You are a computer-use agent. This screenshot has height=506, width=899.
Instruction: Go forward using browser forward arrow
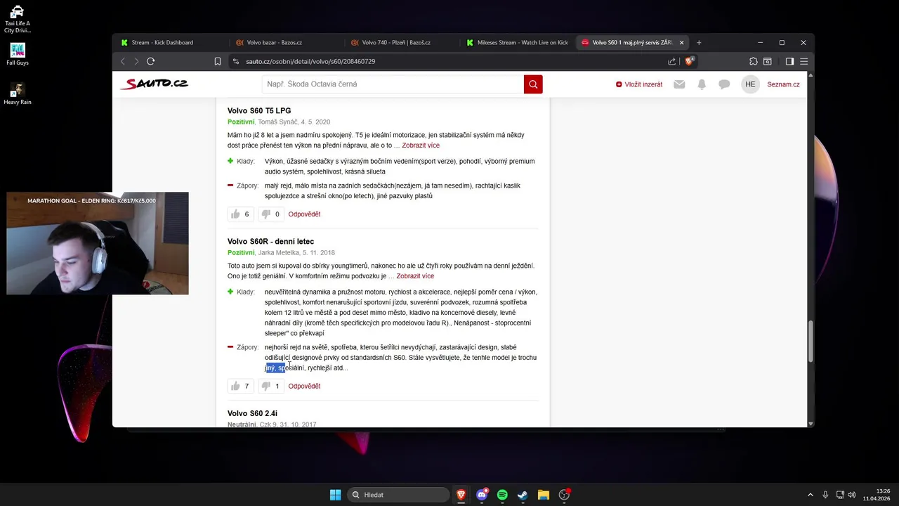click(136, 61)
